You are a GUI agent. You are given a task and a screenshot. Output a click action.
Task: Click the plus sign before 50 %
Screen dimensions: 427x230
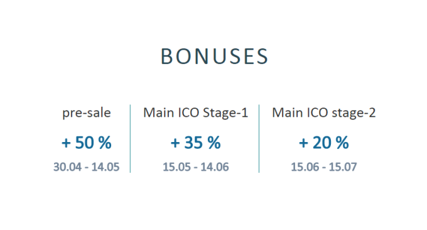point(66,143)
